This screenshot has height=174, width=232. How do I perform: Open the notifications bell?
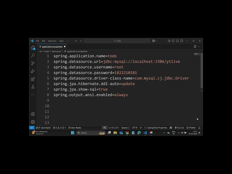199,128
